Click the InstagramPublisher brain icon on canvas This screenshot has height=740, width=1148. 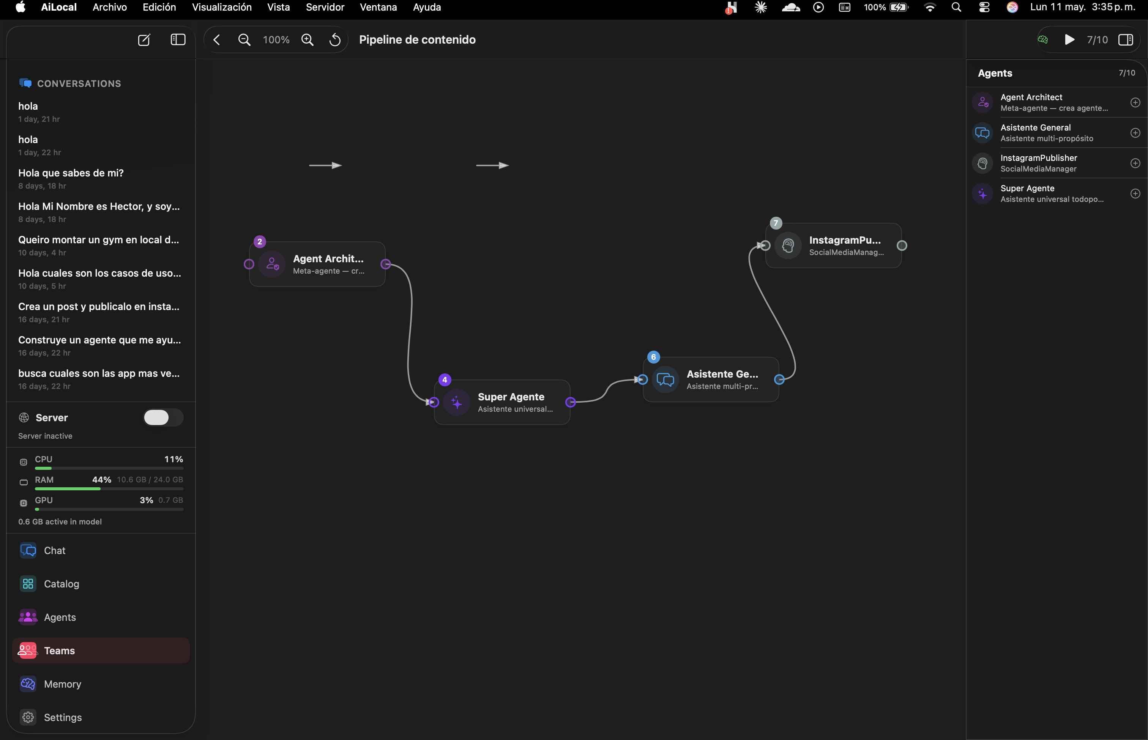(x=788, y=246)
